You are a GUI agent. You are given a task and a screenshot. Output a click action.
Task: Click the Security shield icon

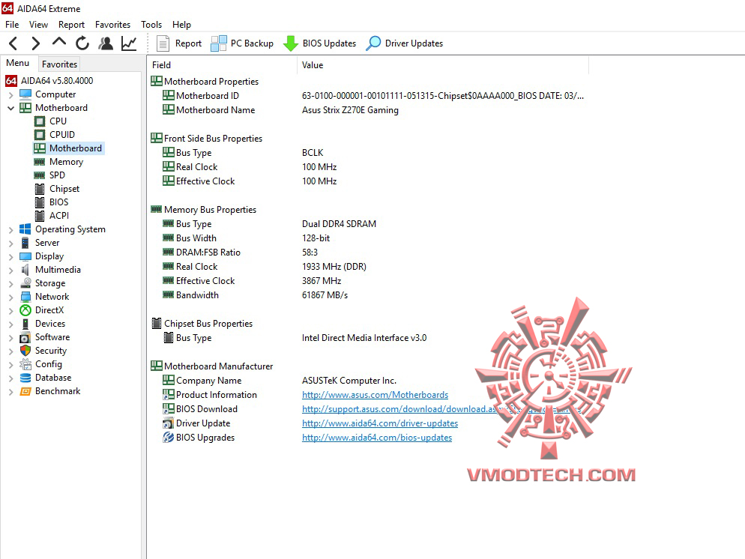[25, 351]
